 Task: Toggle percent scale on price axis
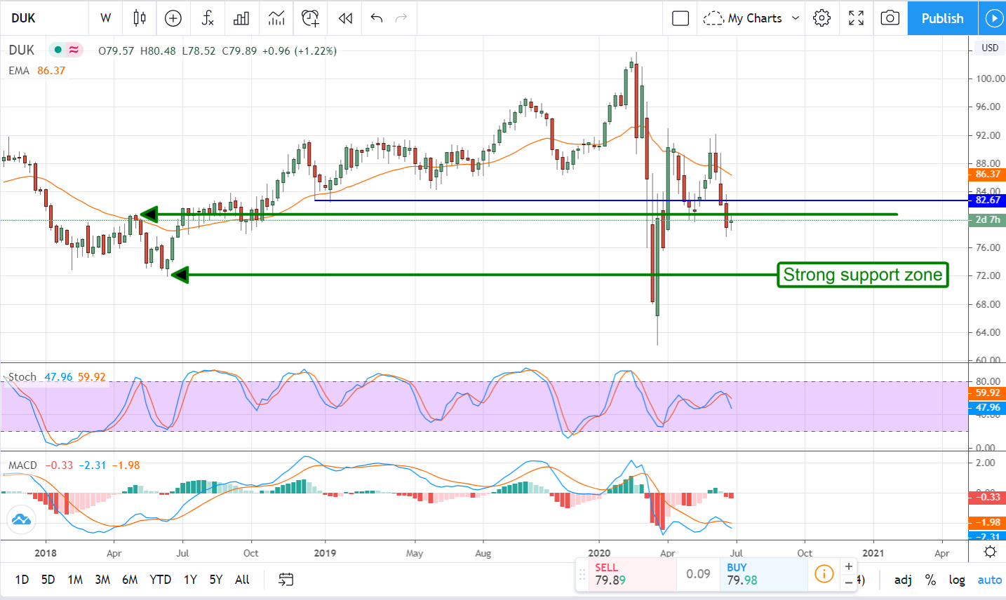coord(930,580)
